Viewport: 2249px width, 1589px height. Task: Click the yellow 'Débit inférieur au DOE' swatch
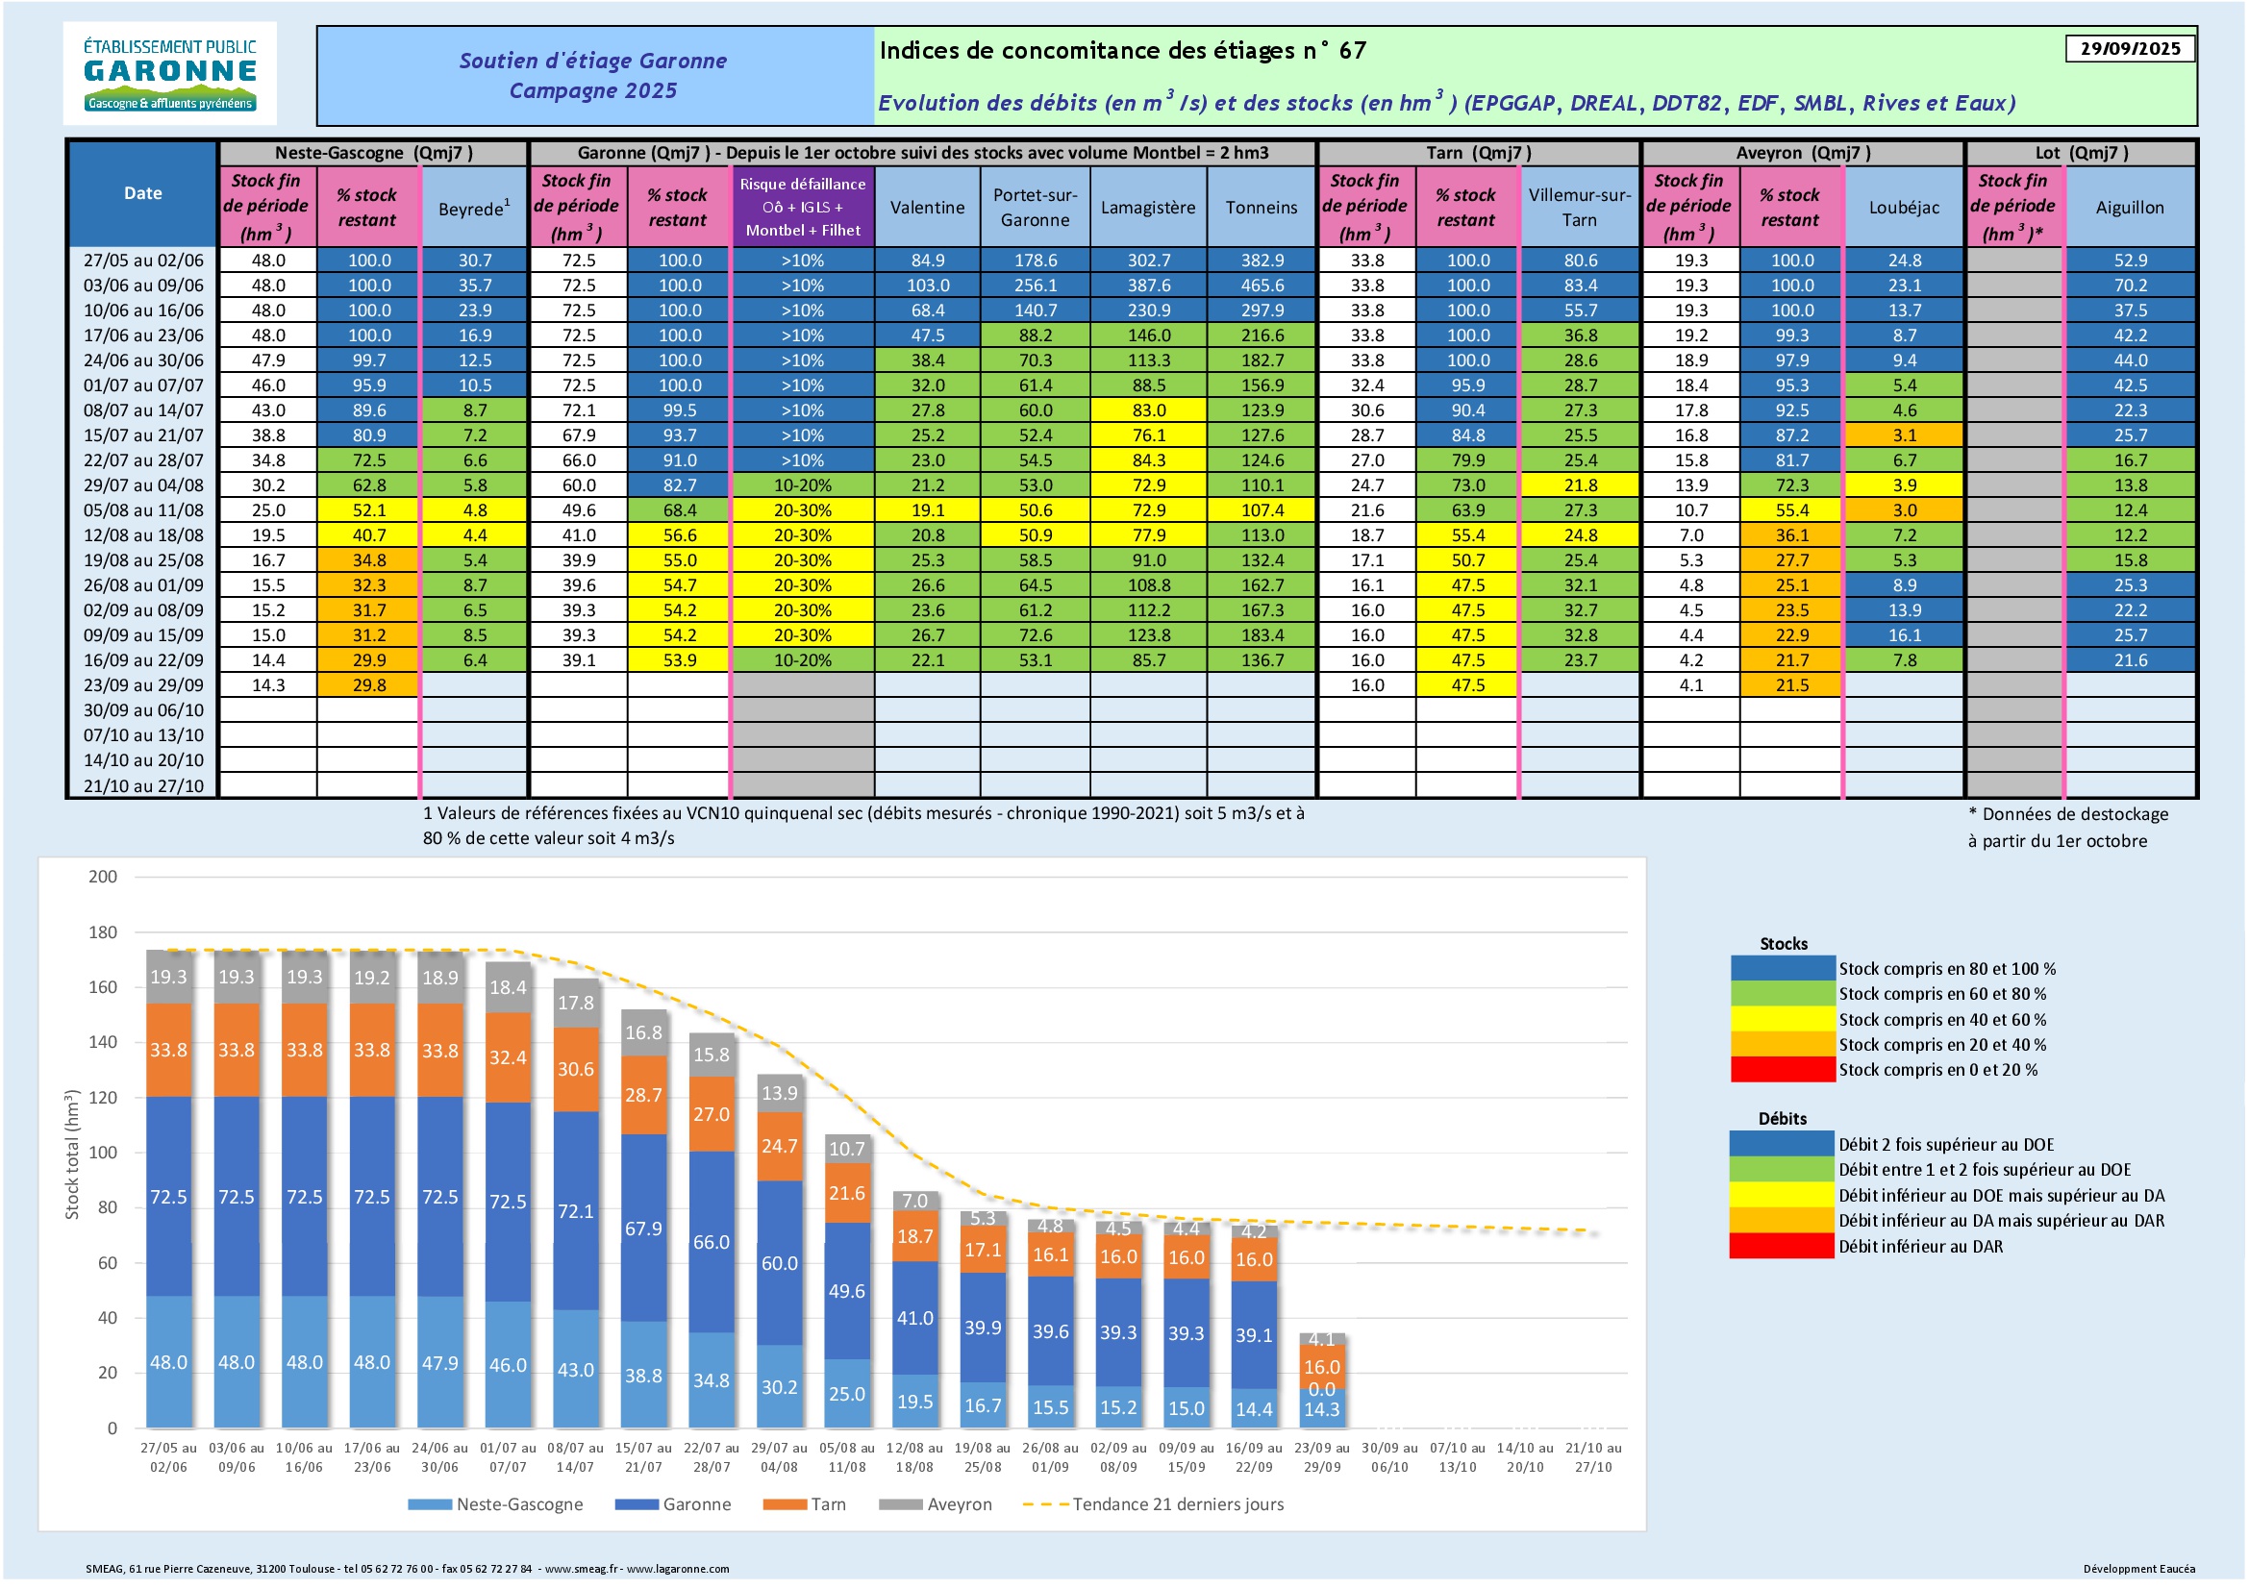1781,1196
